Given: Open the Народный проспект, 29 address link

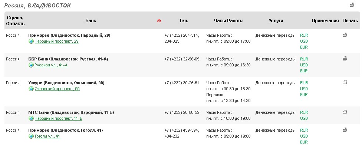Looking at the screenshot, I should coord(56,41).
